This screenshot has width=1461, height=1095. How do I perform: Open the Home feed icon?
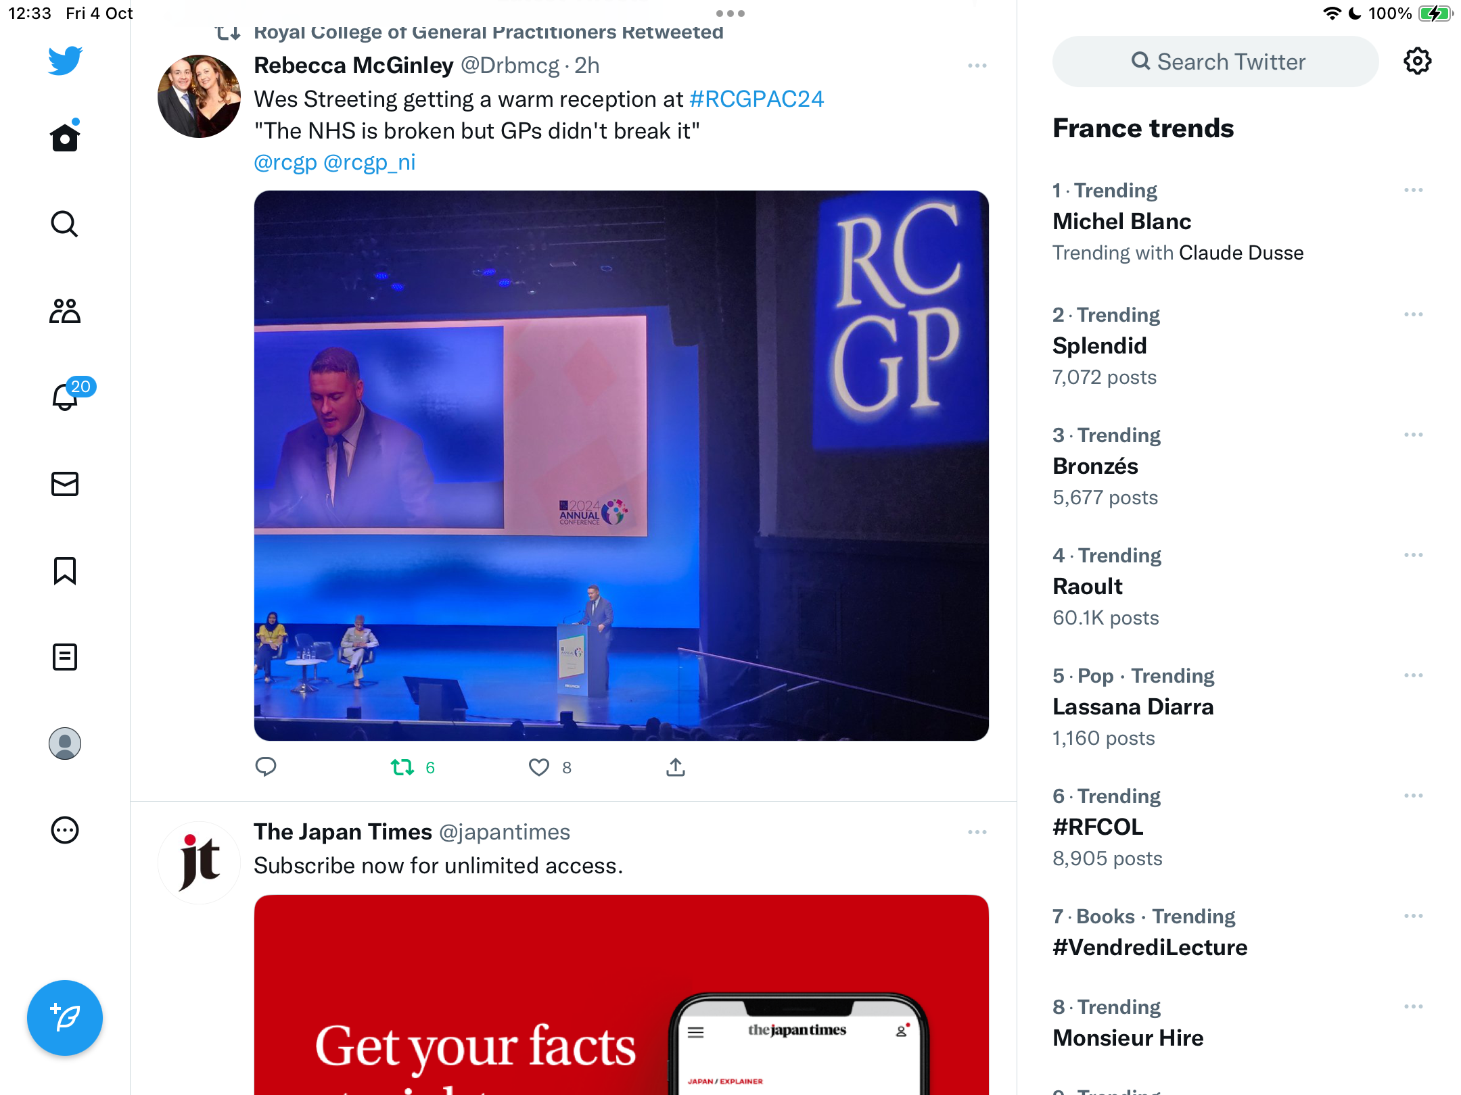click(x=65, y=137)
